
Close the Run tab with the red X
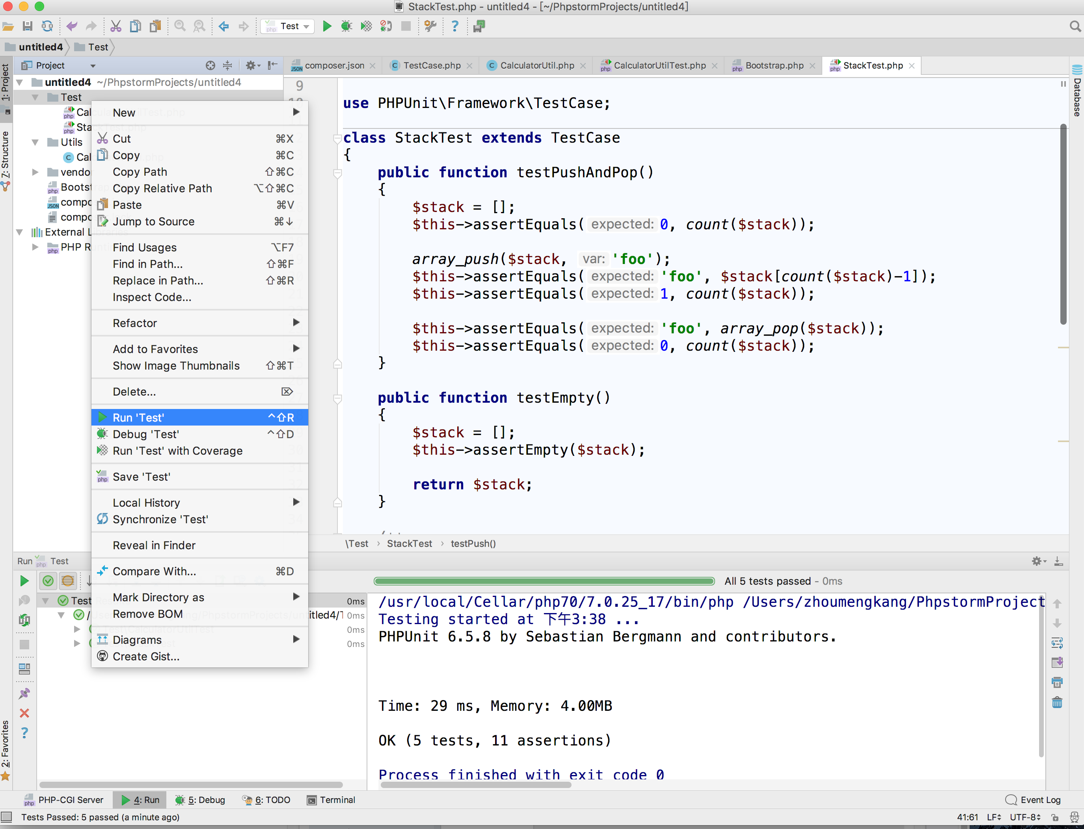click(24, 713)
